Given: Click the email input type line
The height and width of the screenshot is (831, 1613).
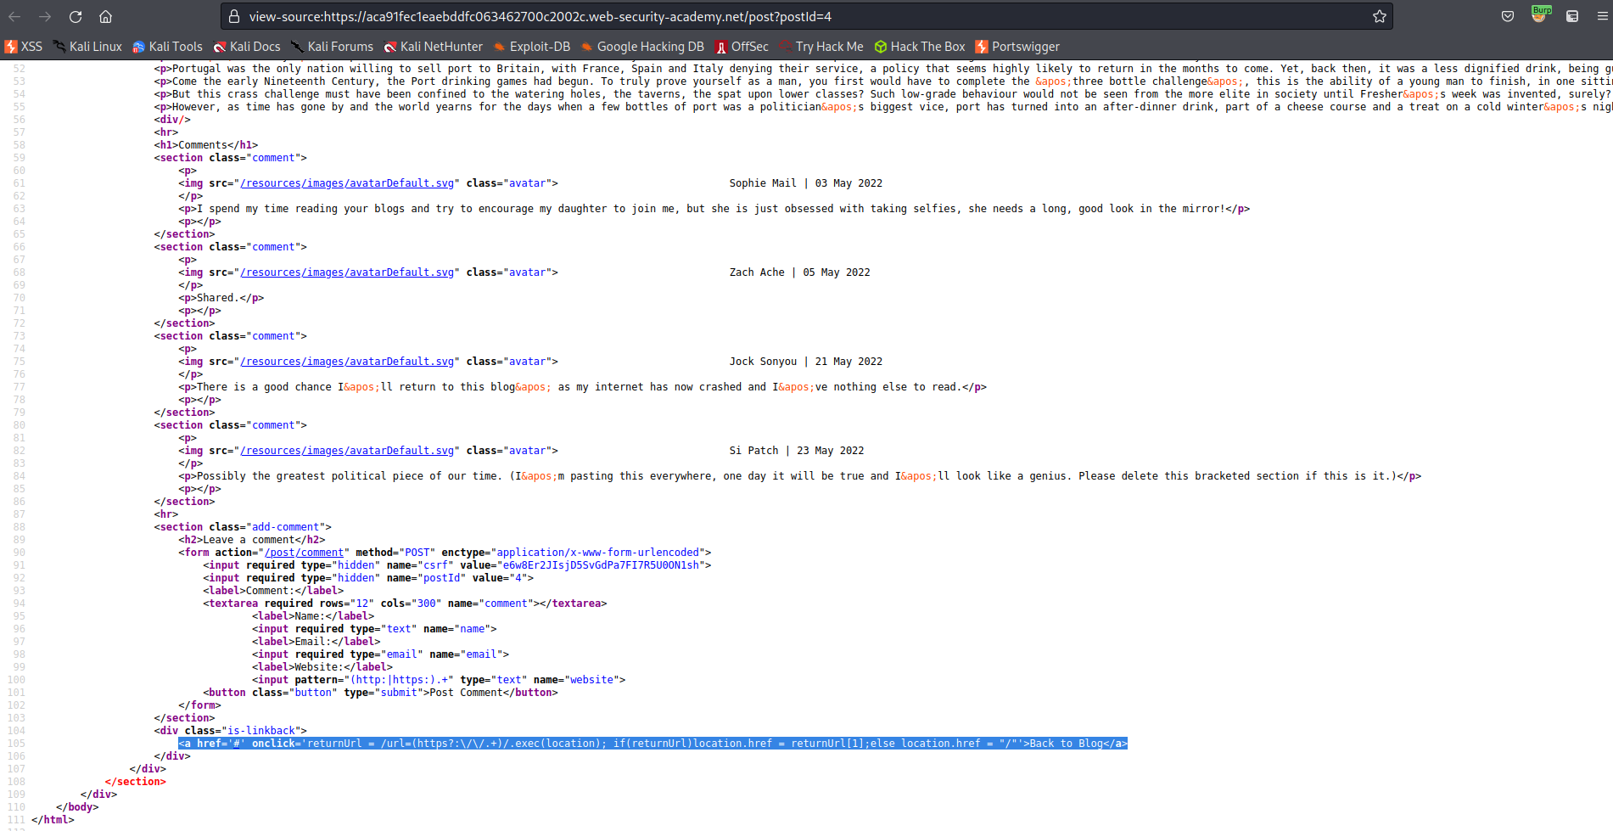Looking at the screenshot, I should [380, 654].
